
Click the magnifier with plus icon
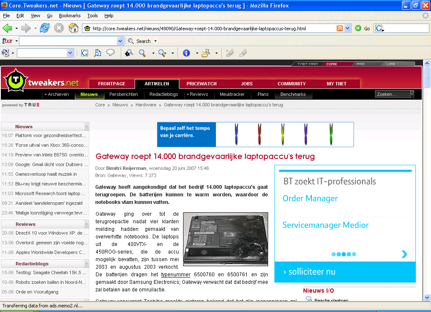pos(162,53)
